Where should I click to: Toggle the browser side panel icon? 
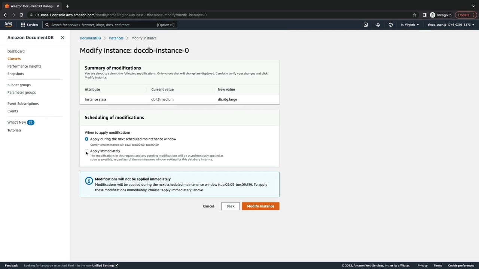click(x=424, y=15)
